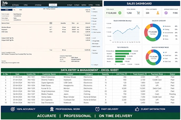
Task: Select F7 Journal voucher type
Action: tap(94, 24)
